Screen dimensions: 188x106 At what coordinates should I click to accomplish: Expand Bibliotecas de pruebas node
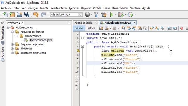[12, 53]
